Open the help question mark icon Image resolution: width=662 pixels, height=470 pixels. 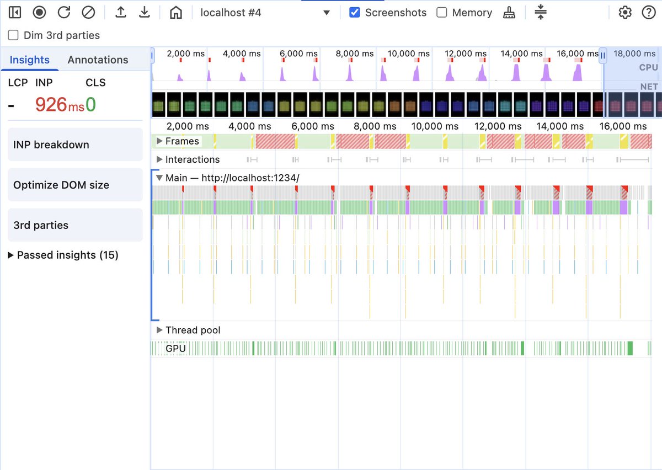(x=649, y=12)
